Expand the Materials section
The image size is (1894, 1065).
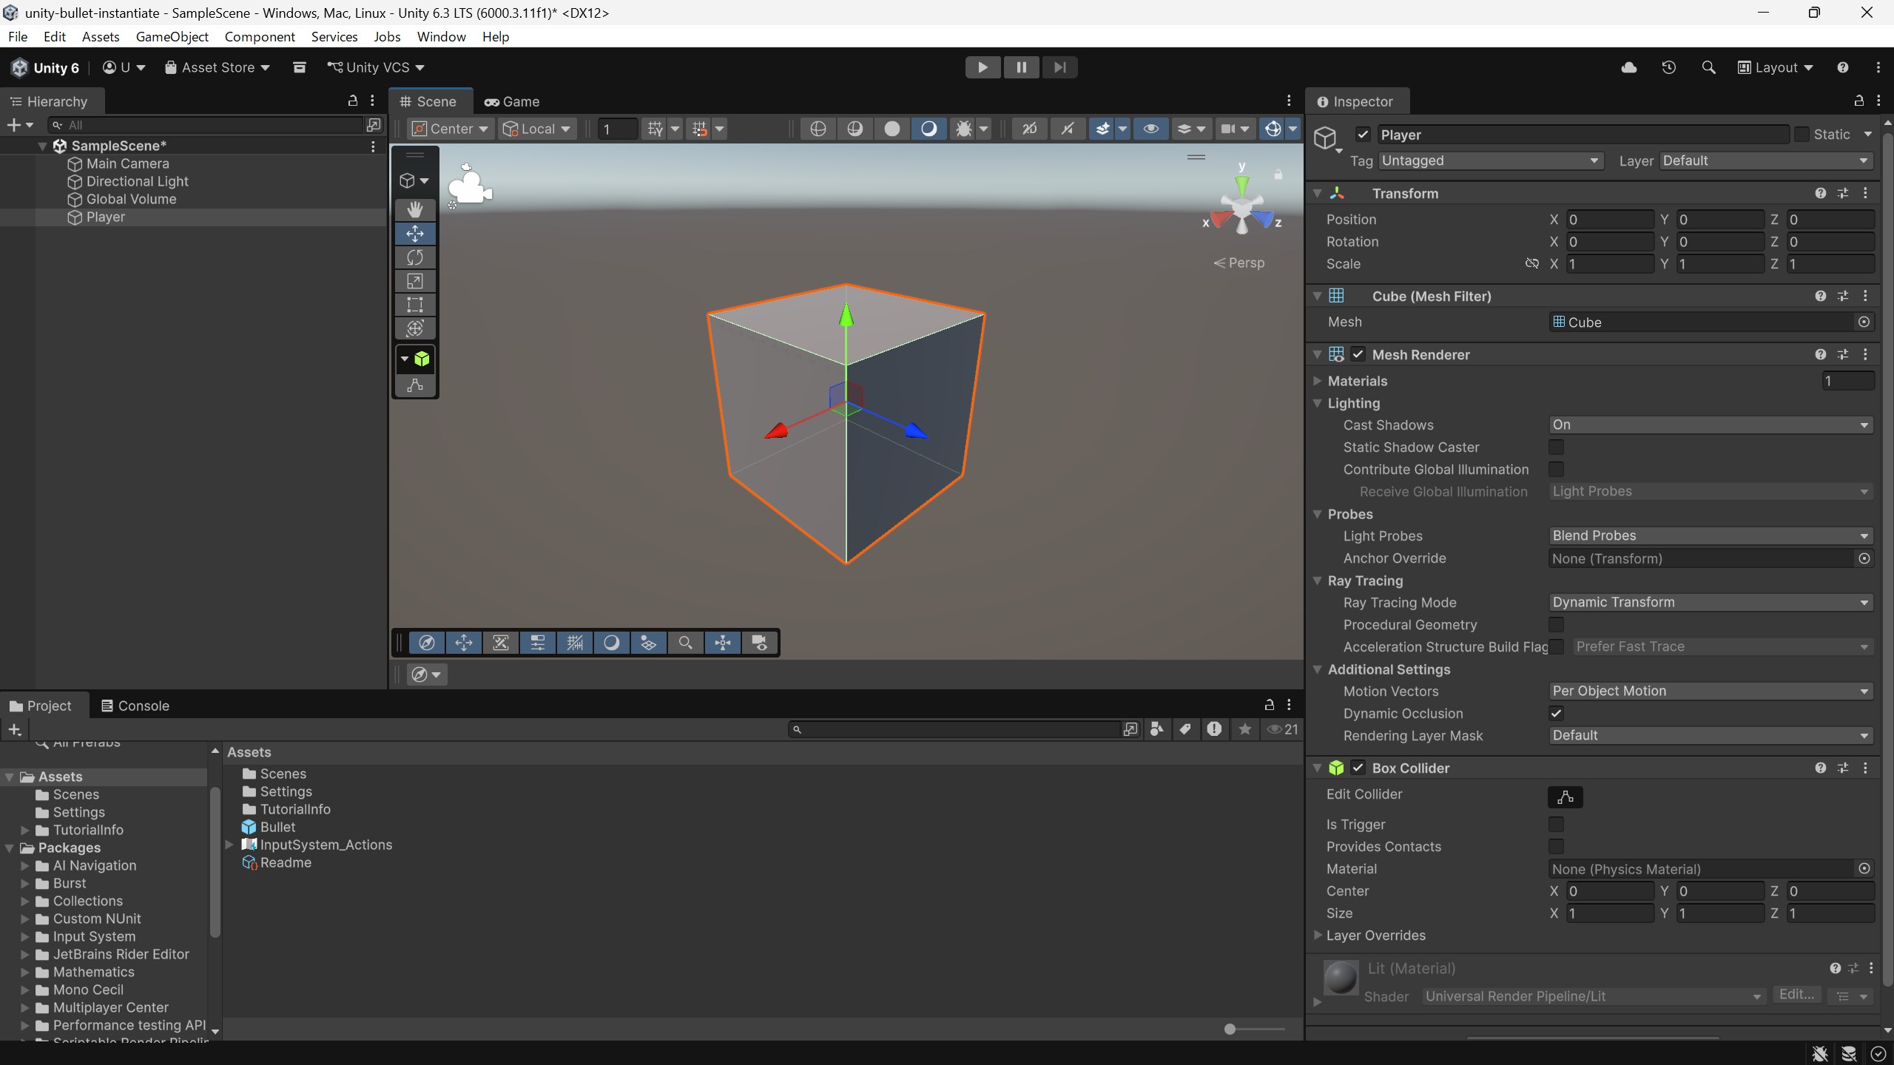click(1318, 381)
